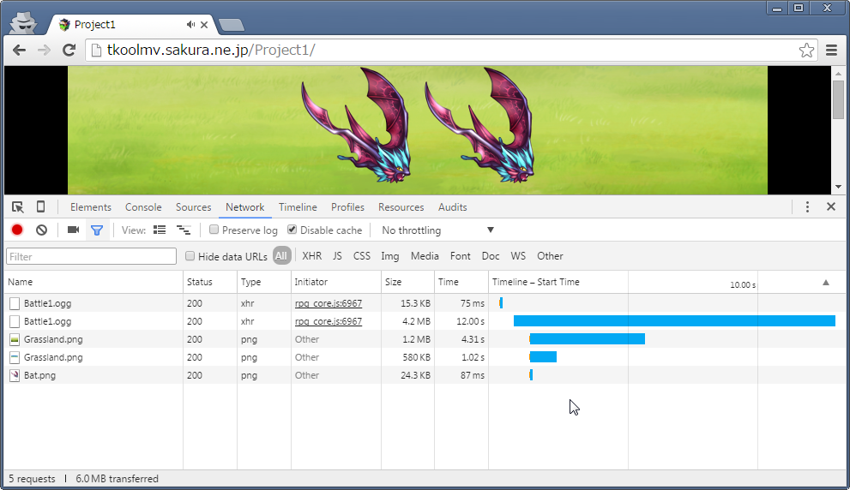Clear the network log icon
Viewport: 850px width, 490px height.
pos(42,230)
